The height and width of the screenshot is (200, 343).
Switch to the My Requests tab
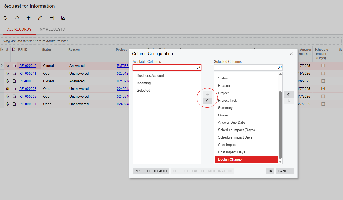(52, 29)
